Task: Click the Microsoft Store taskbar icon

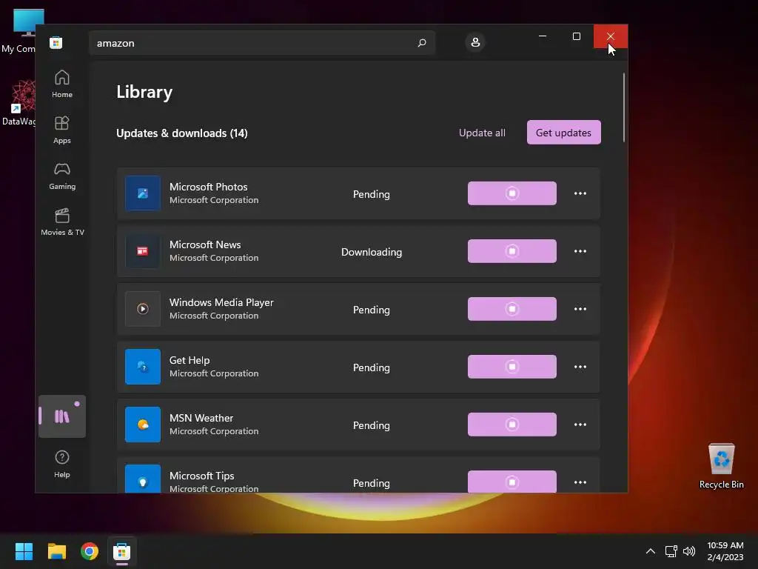Action: (x=122, y=551)
